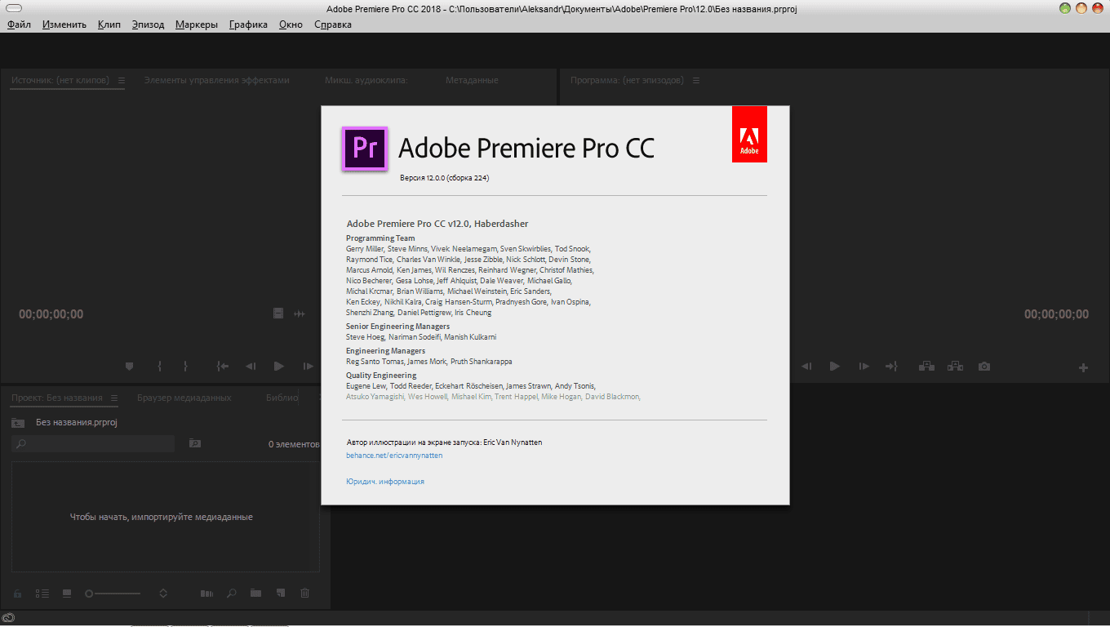Open the Creative Cloud status bar icon
Image resolution: width=1110 pixels, height=627 pixels.
[x=8, y=617]
